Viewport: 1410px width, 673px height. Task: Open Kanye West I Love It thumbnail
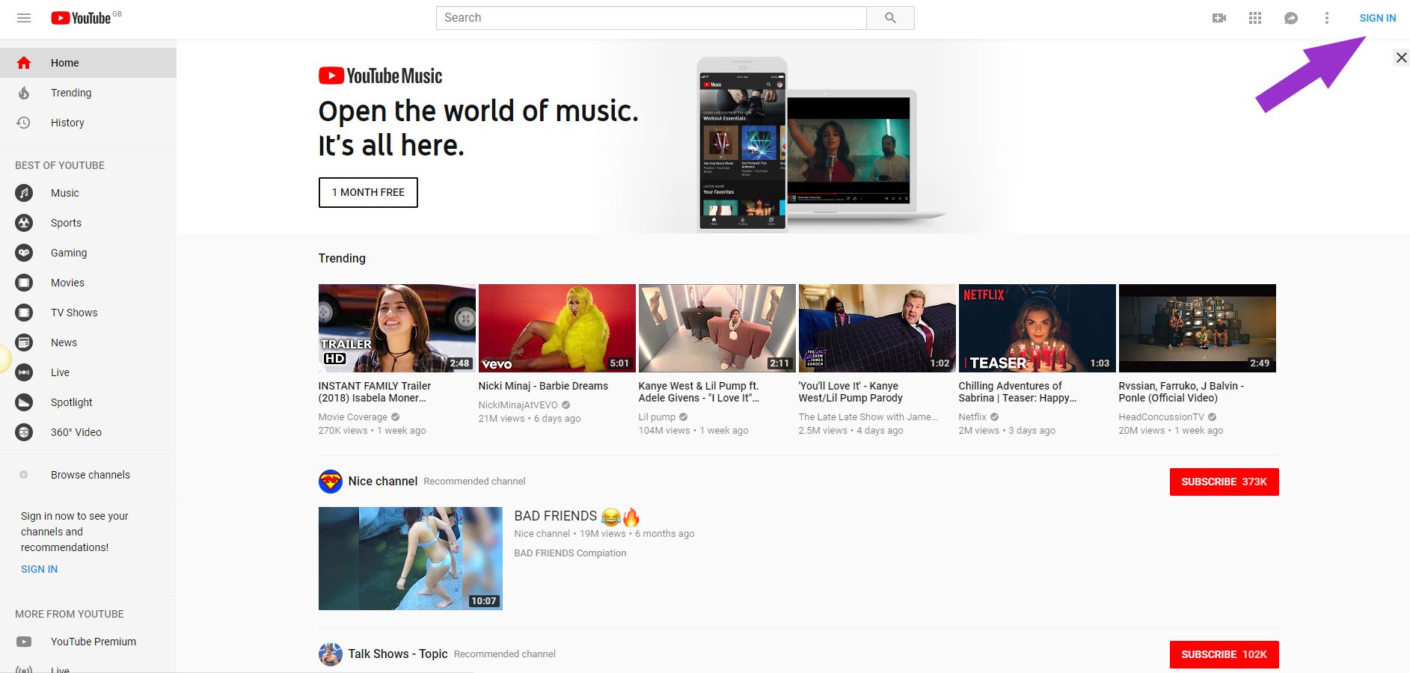717,328
